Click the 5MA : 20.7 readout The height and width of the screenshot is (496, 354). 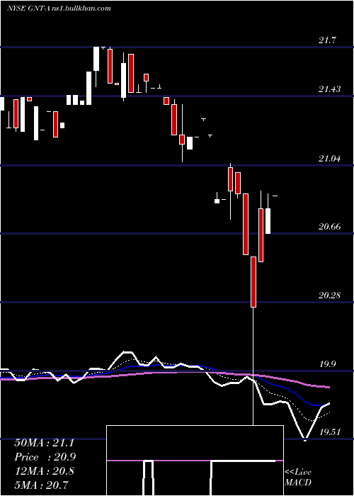pyautogui.click(x=41, y=485)
